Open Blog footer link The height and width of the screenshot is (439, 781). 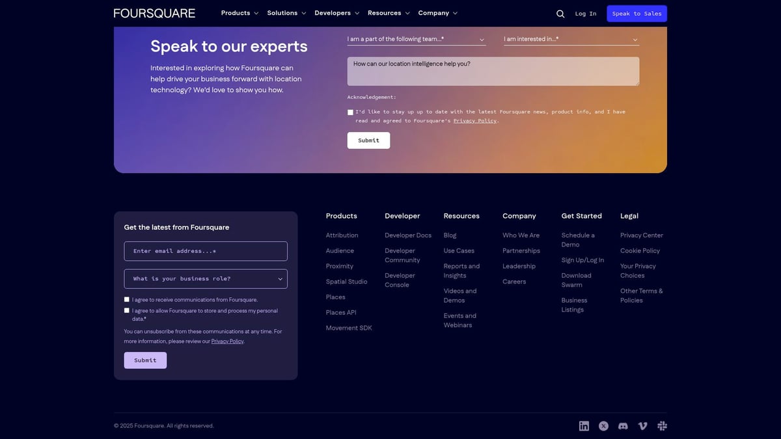[450, 235]
